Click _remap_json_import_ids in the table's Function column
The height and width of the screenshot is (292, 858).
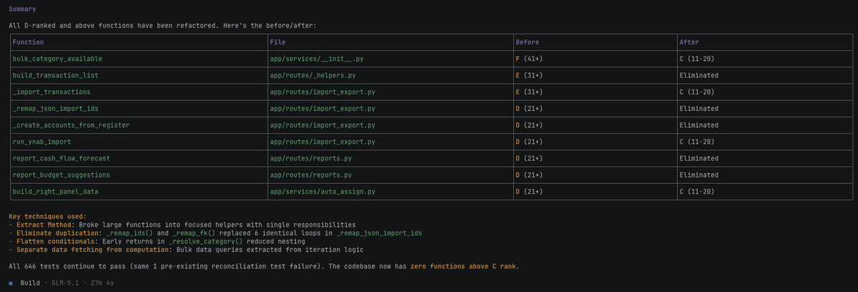pos(57,109)
